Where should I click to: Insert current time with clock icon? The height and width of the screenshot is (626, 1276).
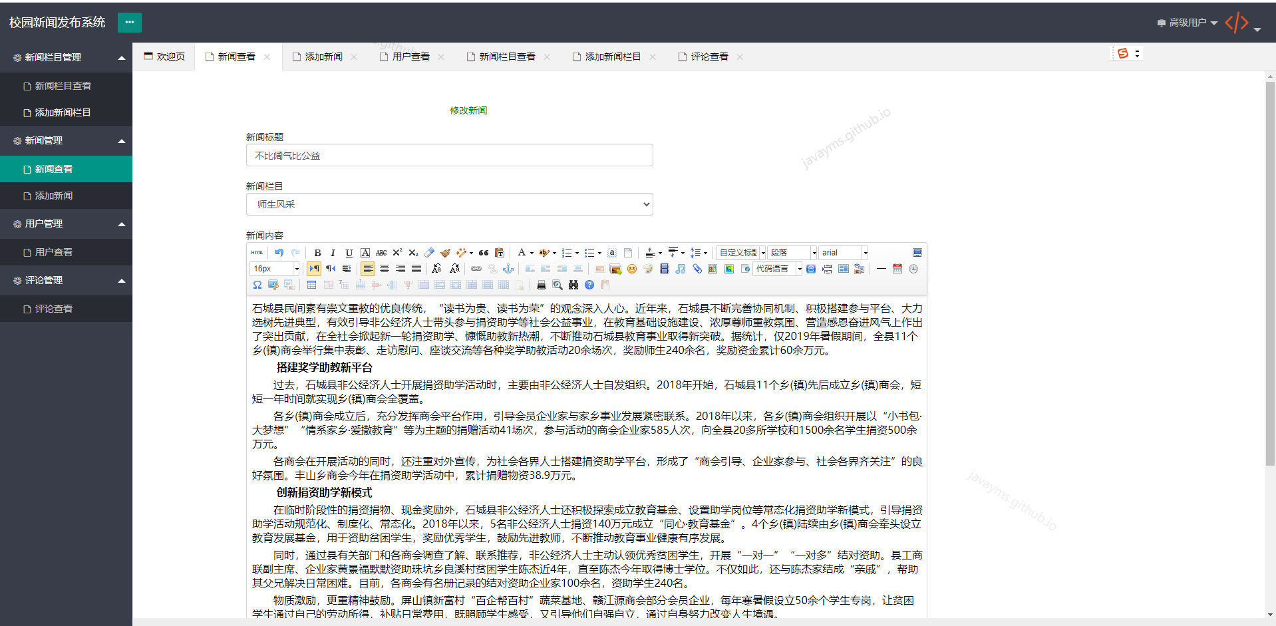[913, 269]
